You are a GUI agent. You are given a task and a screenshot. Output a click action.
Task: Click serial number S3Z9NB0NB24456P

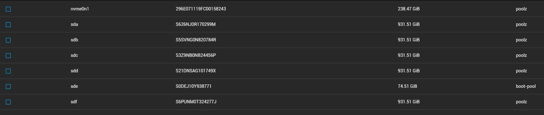click(196, 55)
